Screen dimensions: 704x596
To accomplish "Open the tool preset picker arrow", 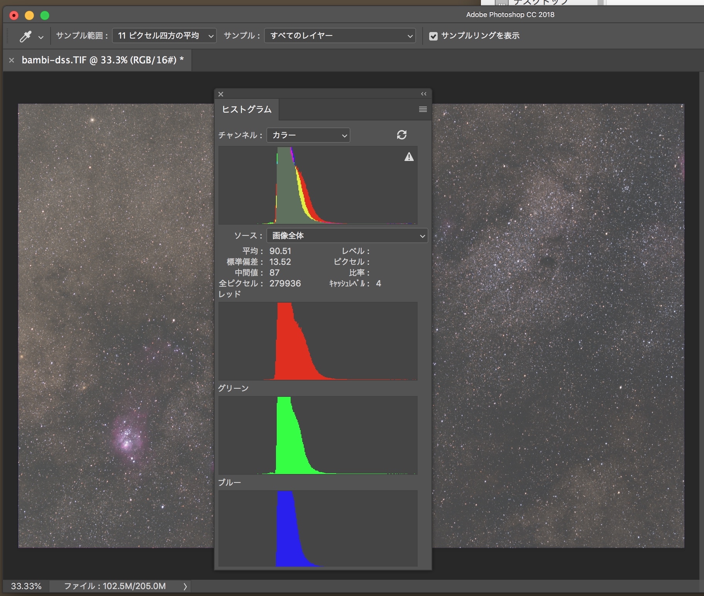I will 41,37.
